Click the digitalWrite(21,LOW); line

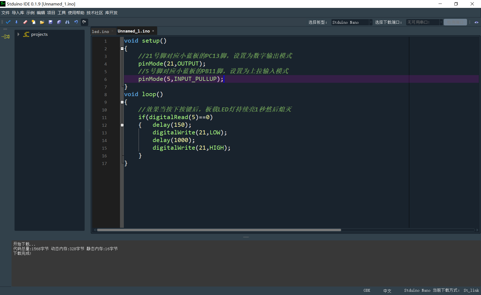(x=190, y=132)
